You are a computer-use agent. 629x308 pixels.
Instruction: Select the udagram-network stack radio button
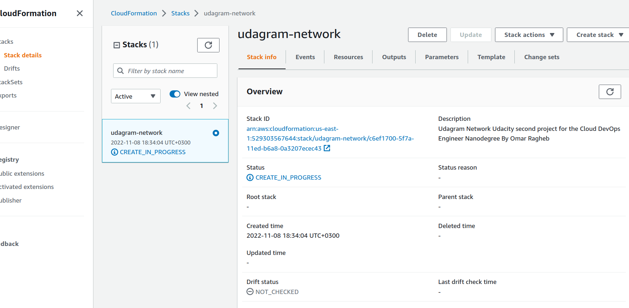tap(216, 133)
